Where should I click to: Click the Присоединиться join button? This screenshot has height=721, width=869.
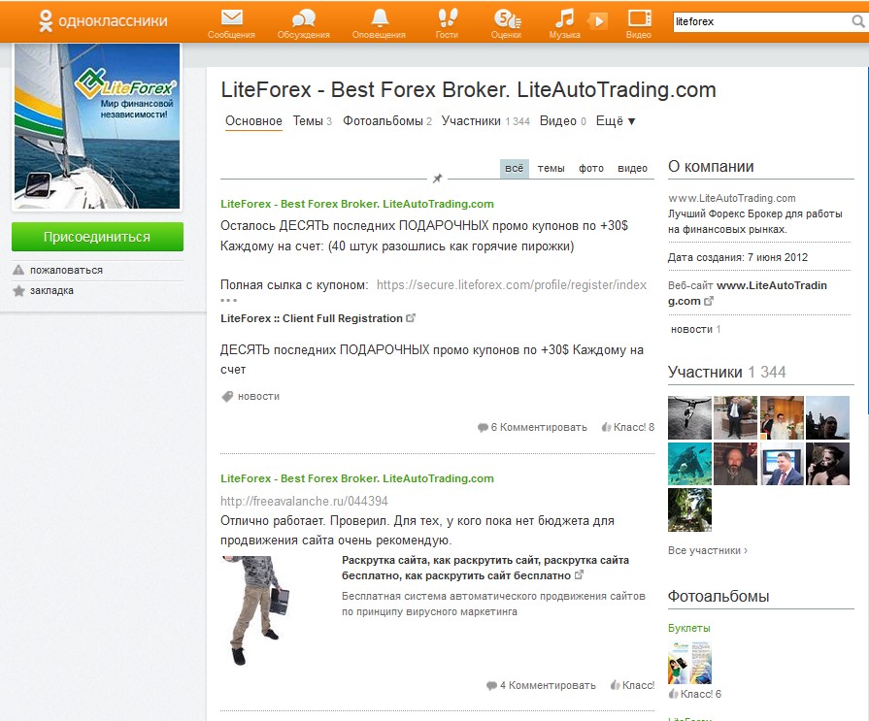[x=97, y=237]
